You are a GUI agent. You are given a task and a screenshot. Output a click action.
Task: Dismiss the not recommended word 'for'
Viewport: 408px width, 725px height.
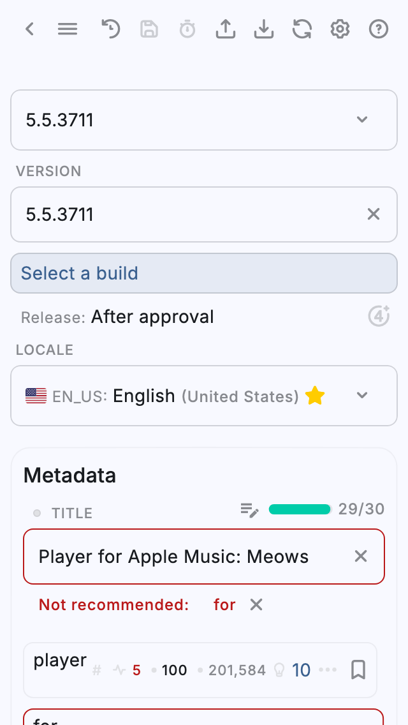click(x=256, y=604)
